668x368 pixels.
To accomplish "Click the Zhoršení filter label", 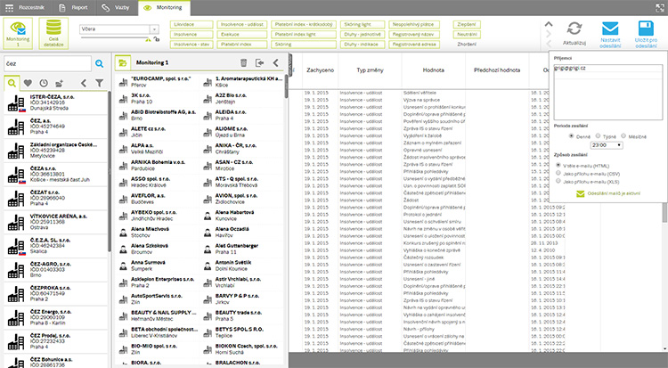I will pyautogui.click(x=467, y=45).
